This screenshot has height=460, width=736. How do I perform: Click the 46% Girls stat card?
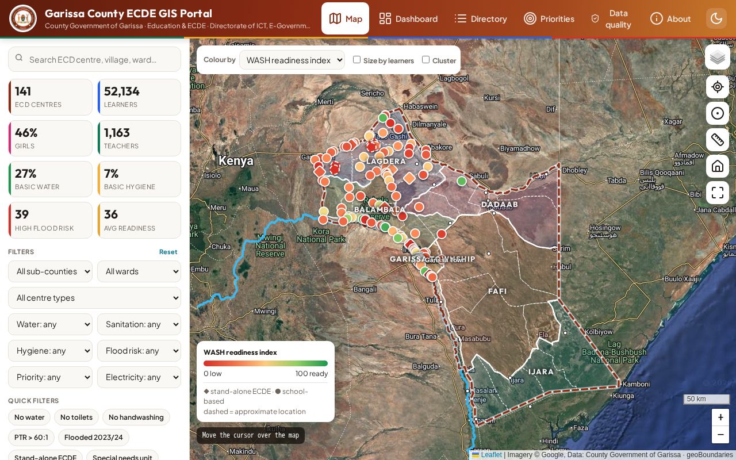coord(50,138)
